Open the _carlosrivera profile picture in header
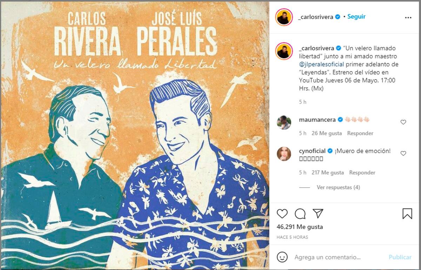 [x=284, y=17]
